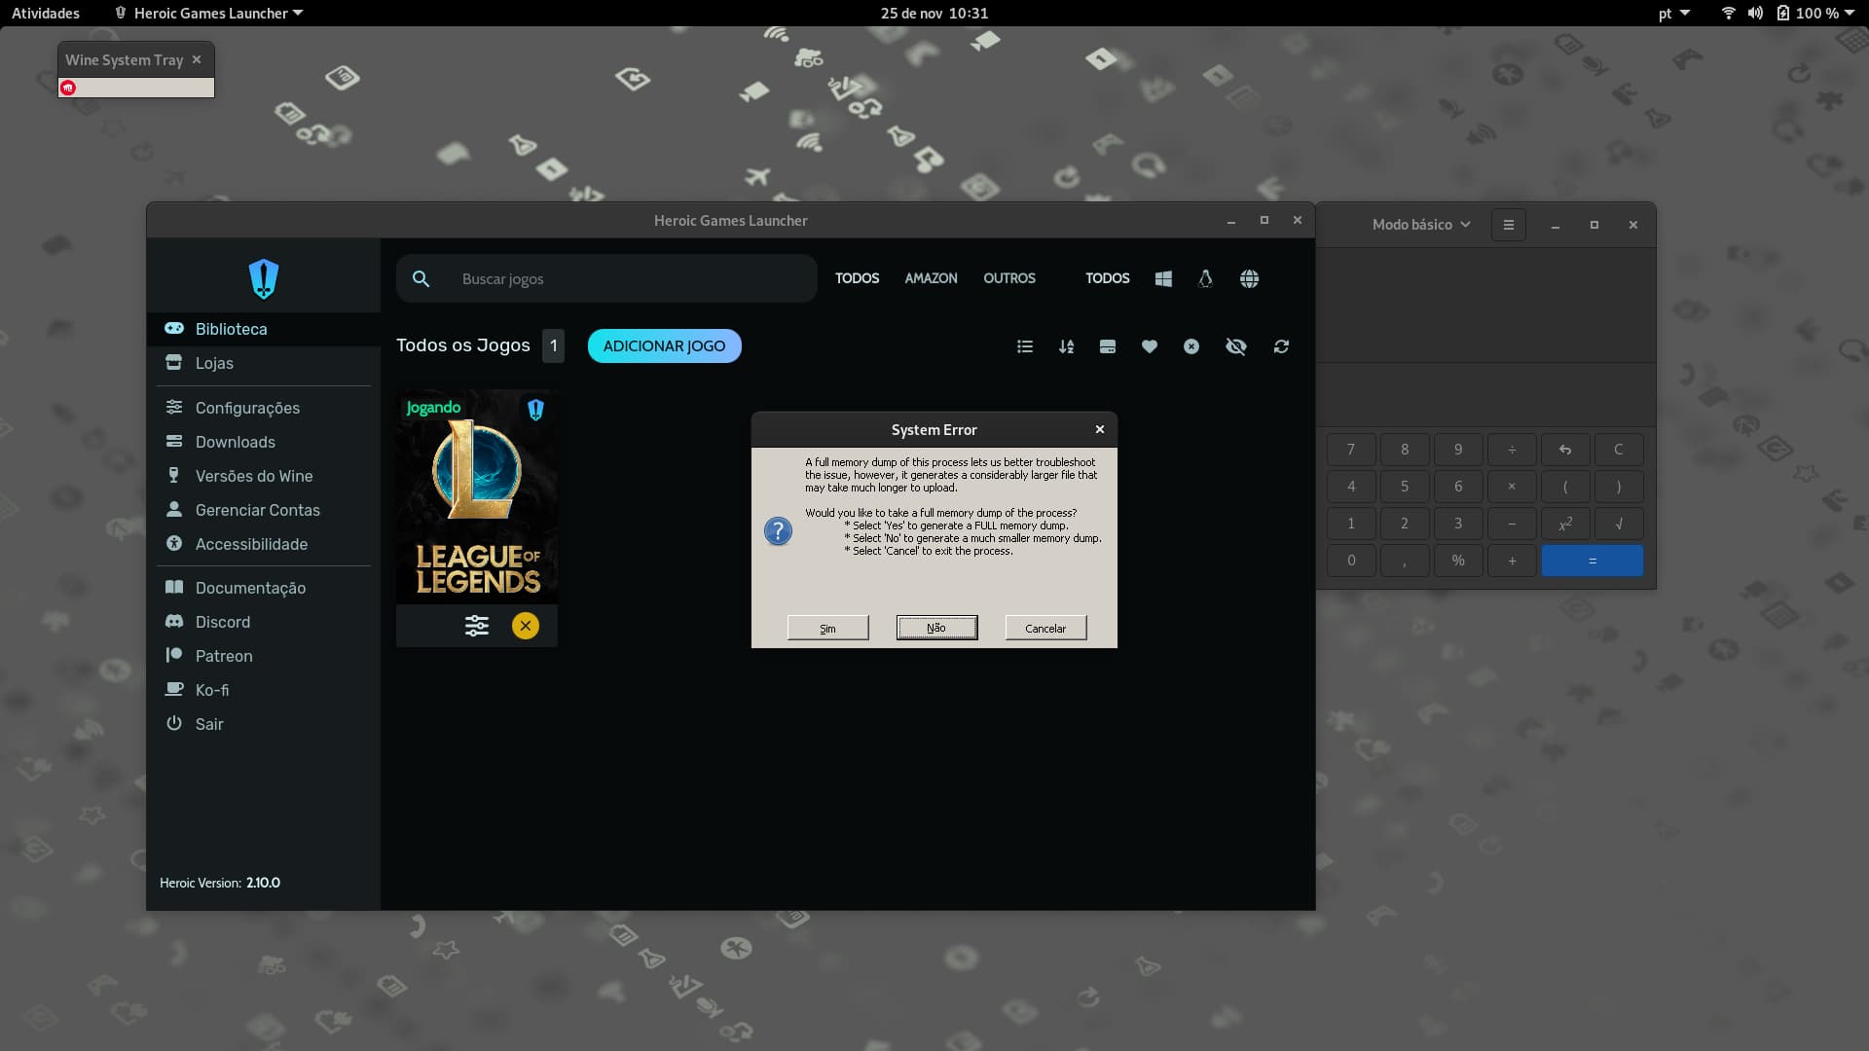Click the Calculator percent key
The image size is (1869, 1051).
pos(1458,561)
